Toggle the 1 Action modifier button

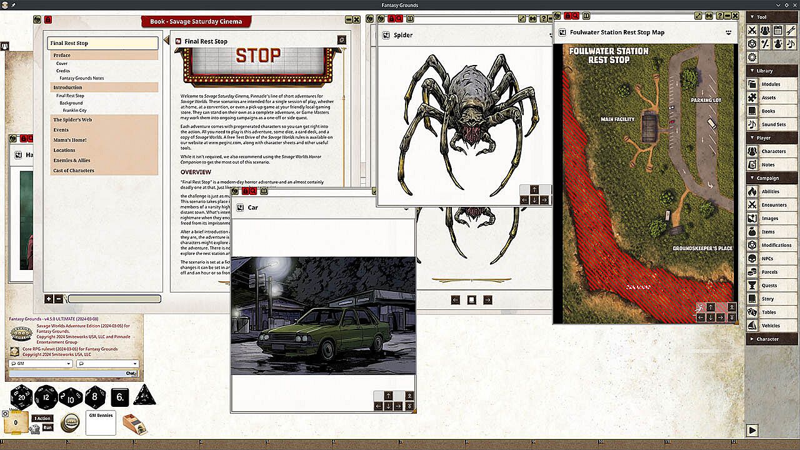[42, 419]
